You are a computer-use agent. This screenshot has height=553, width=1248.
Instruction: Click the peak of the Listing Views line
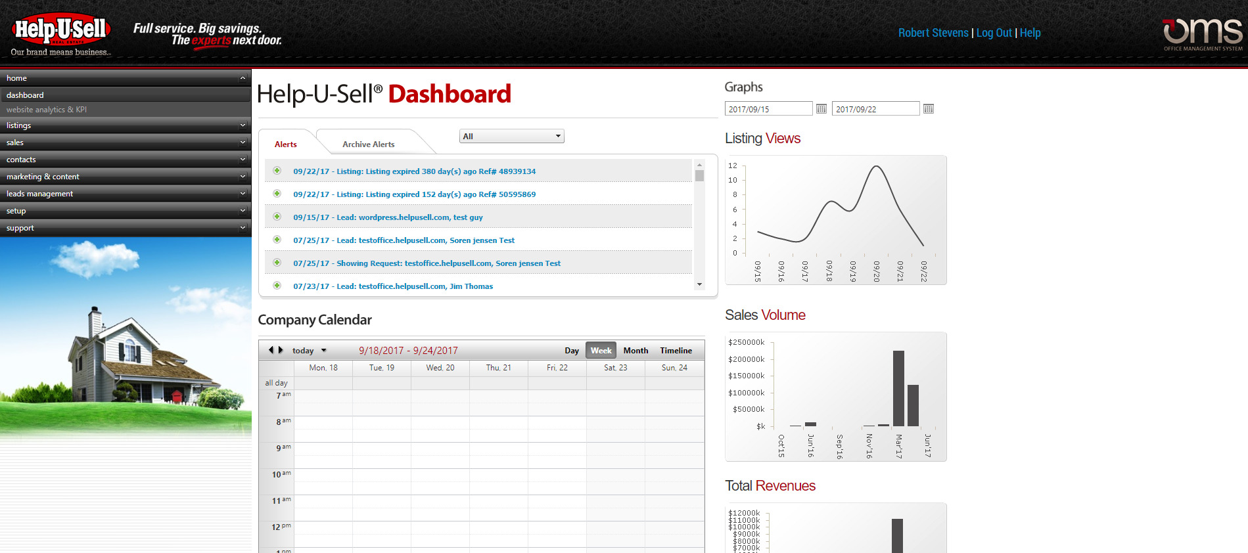click(876, 167)
